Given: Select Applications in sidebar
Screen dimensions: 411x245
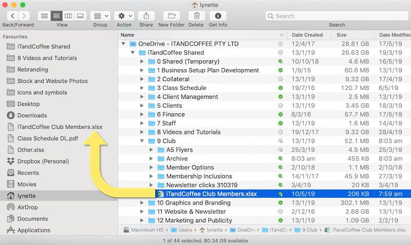Looking at the screenshot, I should [33, 230].
